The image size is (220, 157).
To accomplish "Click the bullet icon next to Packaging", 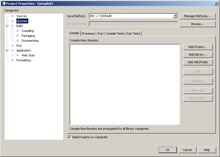I will [17, 36].
